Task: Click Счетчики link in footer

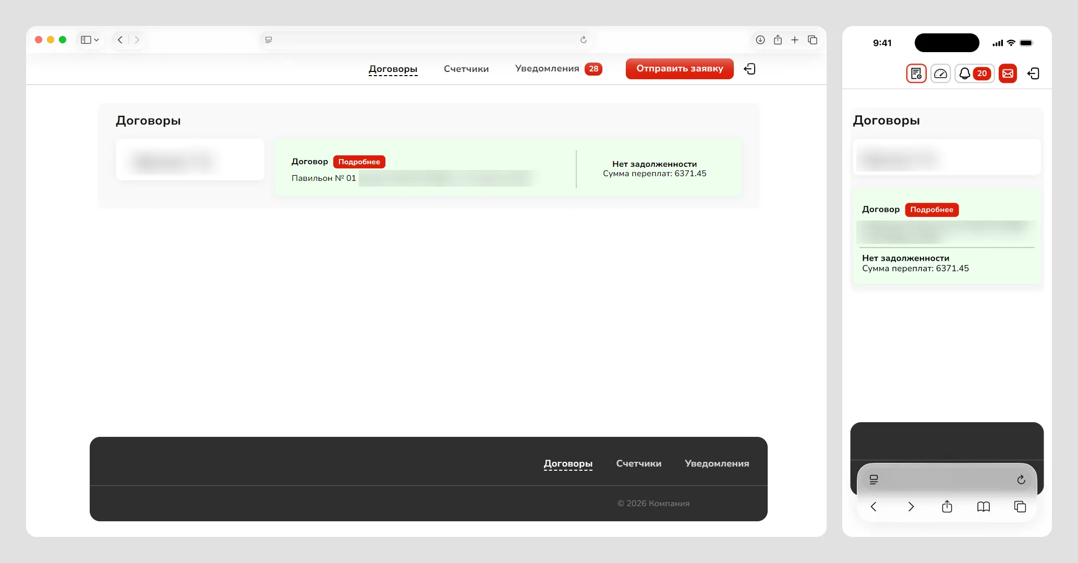Action: pyautogui.click(x=638, y=463)
